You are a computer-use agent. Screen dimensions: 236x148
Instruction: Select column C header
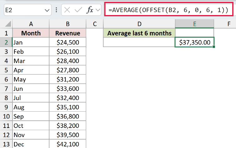click(x=95, y=24)
